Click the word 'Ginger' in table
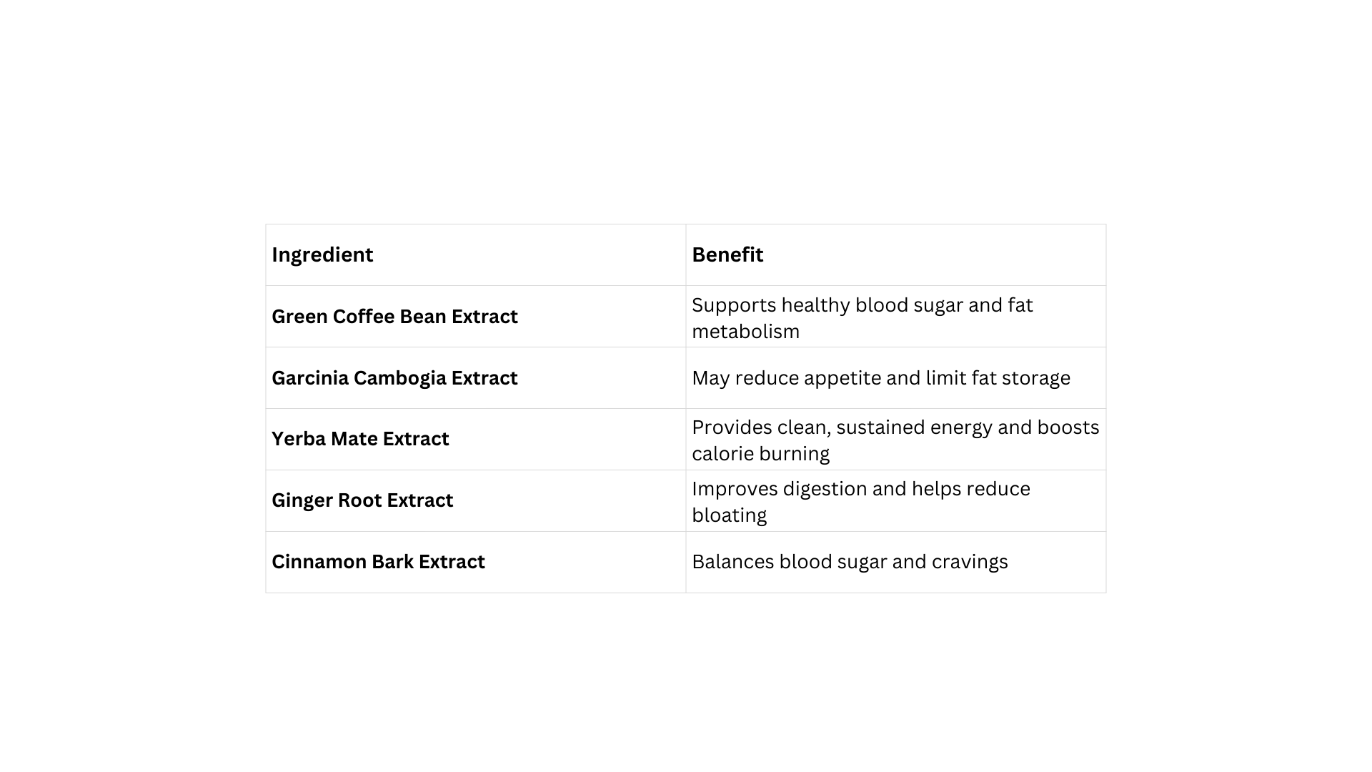The height and width of the screenshot is (772, 1372). 302,500
